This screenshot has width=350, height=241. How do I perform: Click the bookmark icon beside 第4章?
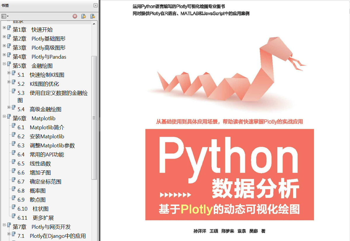[9, 55]
